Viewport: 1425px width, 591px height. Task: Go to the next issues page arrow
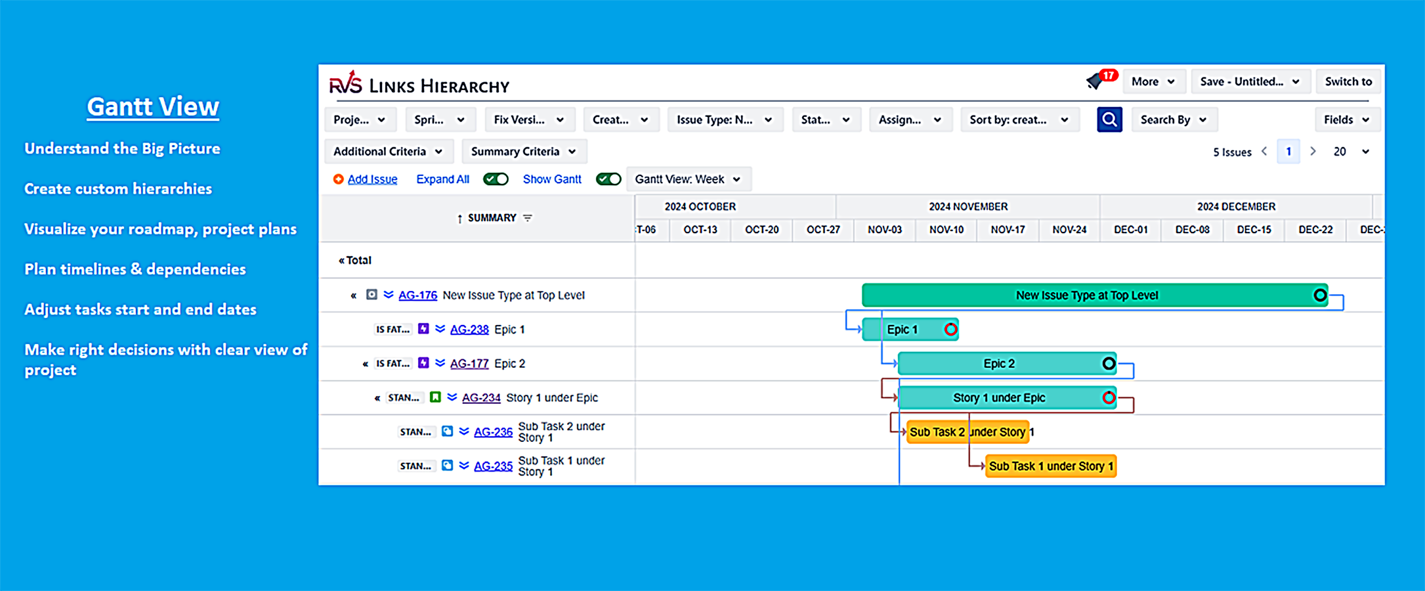(x=1313, y=152)
